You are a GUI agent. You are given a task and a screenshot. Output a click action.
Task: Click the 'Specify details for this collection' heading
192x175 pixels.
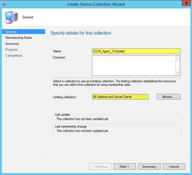point(81,33)
